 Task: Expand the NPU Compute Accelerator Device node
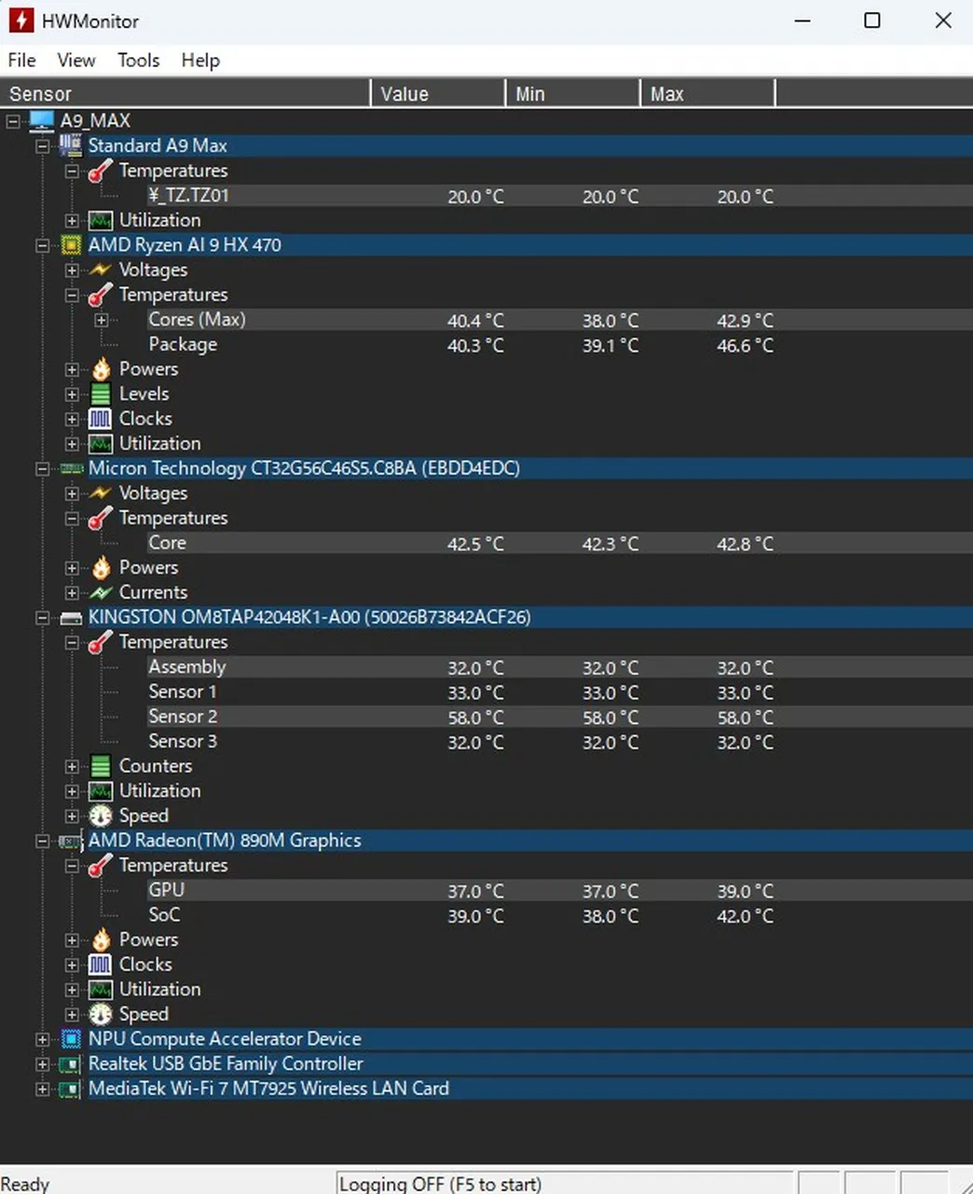43,1039
